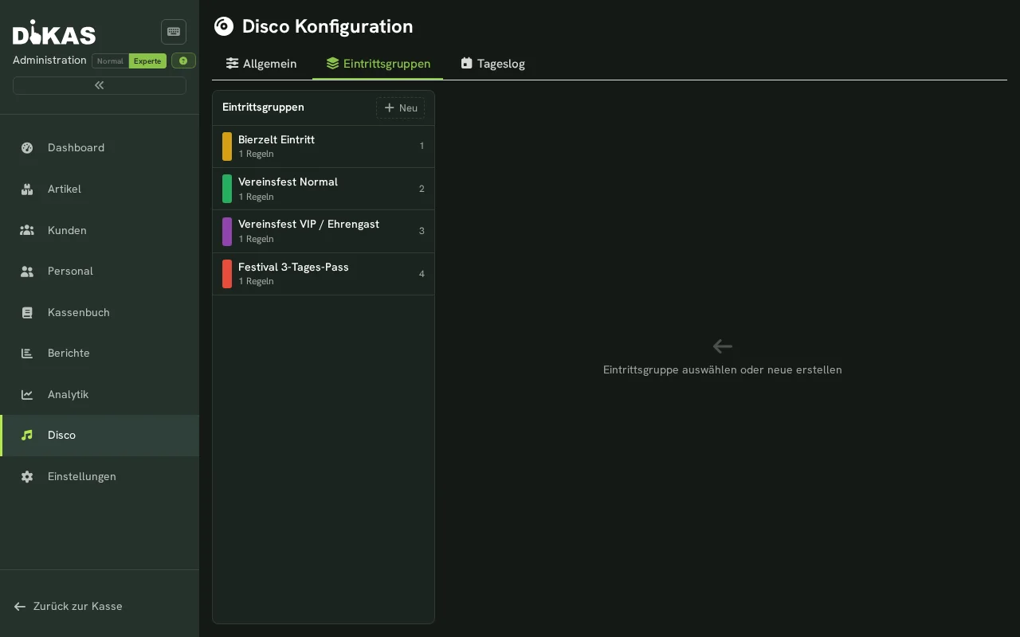
Task: Open Dashboard in the sidebar
Action: pos(100,147)
